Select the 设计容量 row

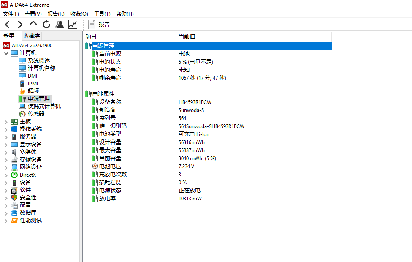208,142
